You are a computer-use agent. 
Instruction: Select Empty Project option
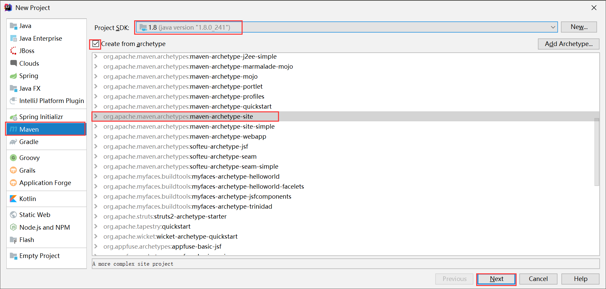pyautogui.click(x=46, y=256)
